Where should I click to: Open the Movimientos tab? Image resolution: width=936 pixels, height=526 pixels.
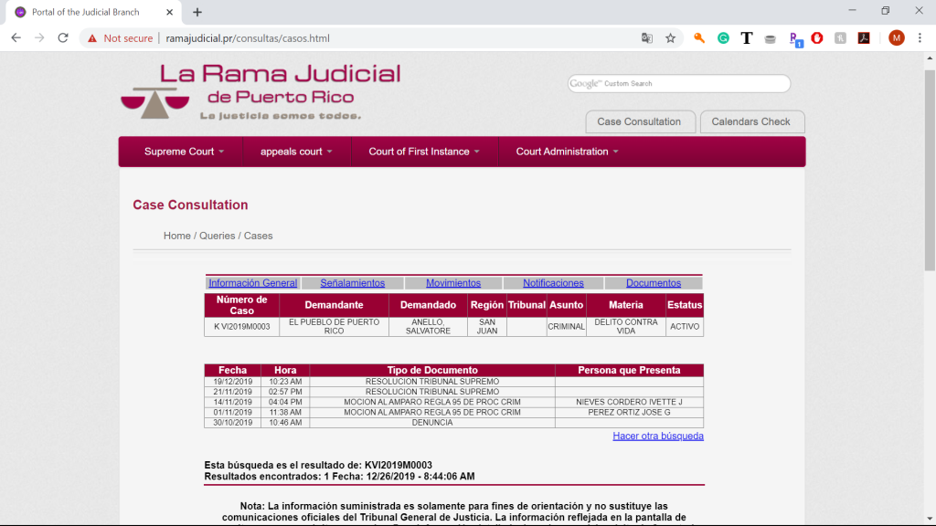pyautogui.click(x=453, y=283)
